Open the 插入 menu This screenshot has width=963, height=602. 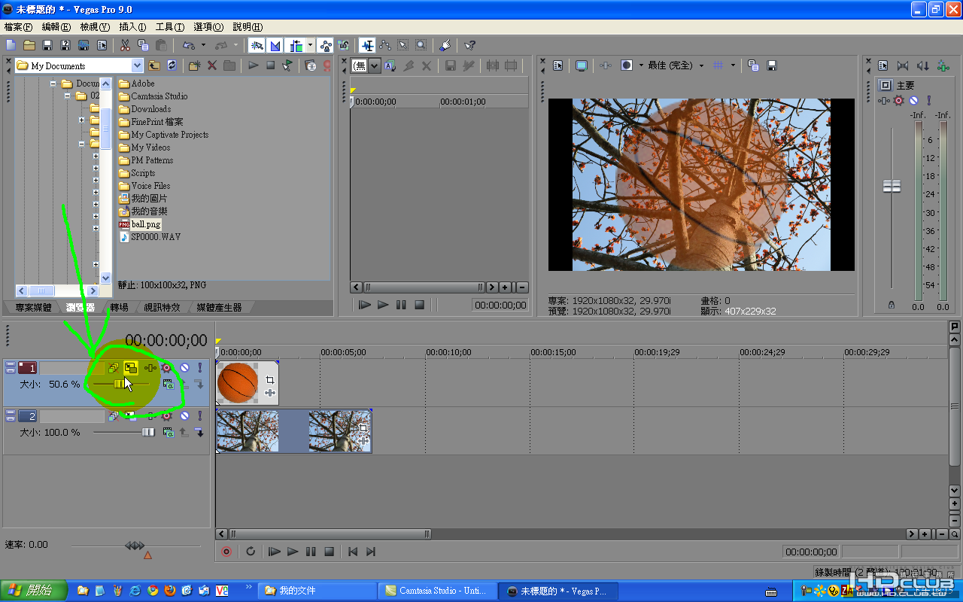(132, 26)
